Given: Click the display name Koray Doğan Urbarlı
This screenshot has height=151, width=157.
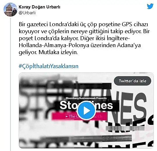Looking at the screenshot, I should tap(39, 7).
